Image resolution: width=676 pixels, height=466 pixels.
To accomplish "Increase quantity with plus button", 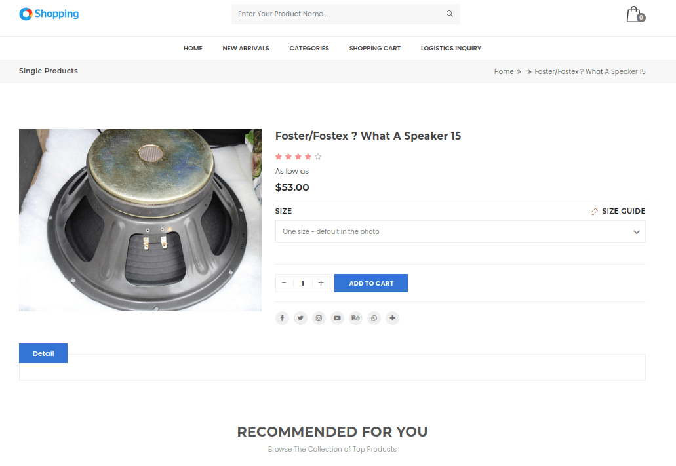I will [x=321, y=283].
